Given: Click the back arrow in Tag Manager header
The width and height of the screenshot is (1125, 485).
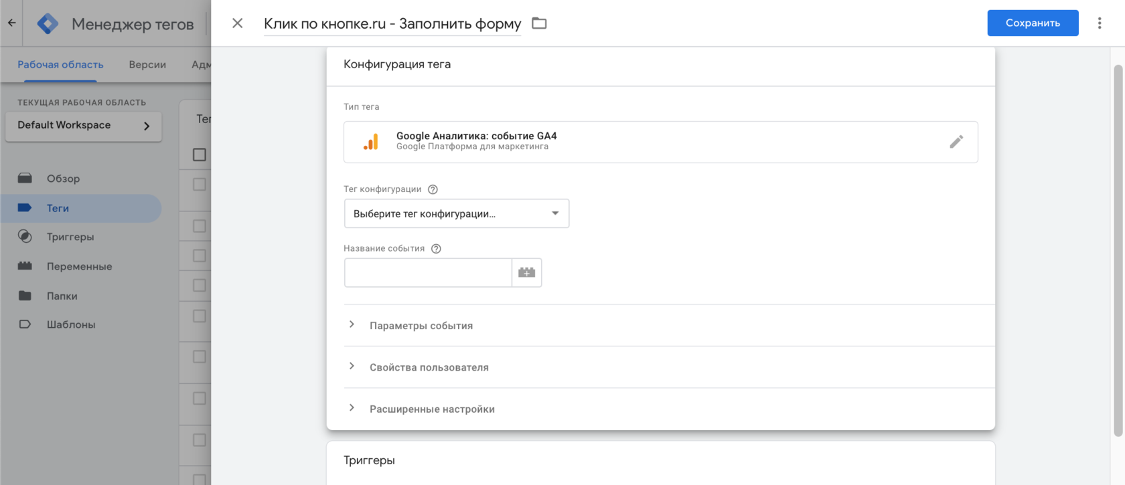Looking at the screenshot, I should [12, 23].
